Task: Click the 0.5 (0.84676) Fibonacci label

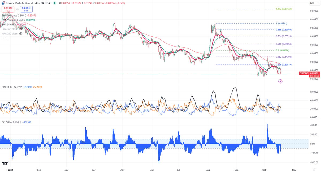Action: pos(282,50)
